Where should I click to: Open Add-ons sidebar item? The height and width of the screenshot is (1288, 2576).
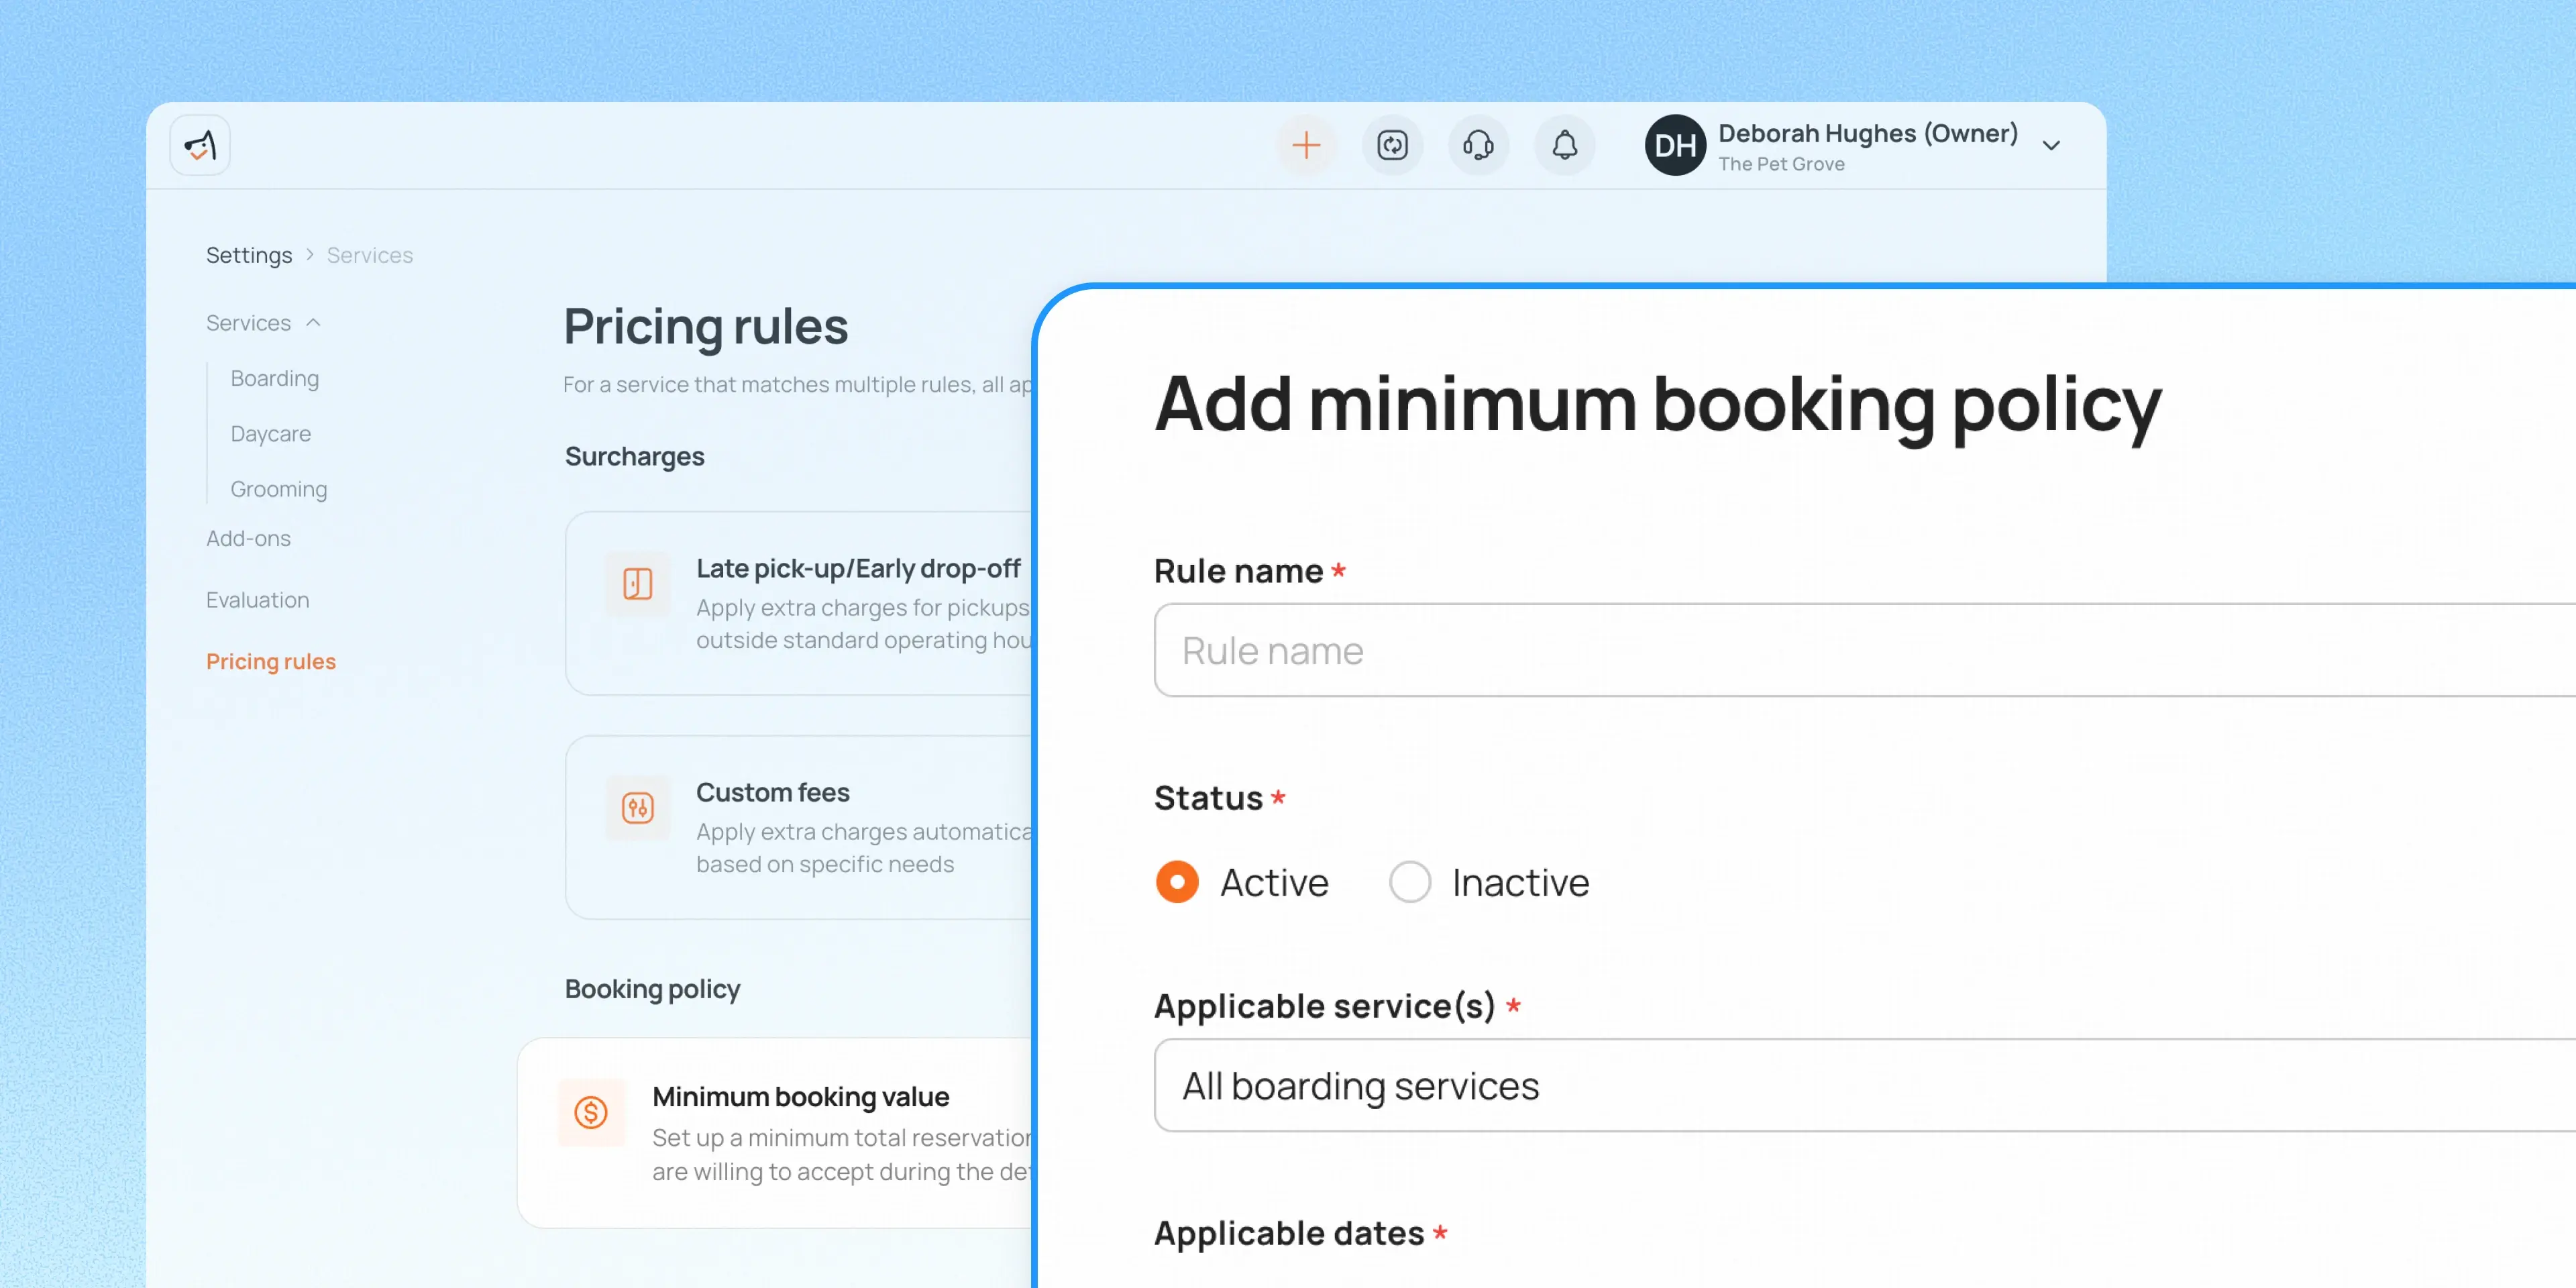coord(248,538)
